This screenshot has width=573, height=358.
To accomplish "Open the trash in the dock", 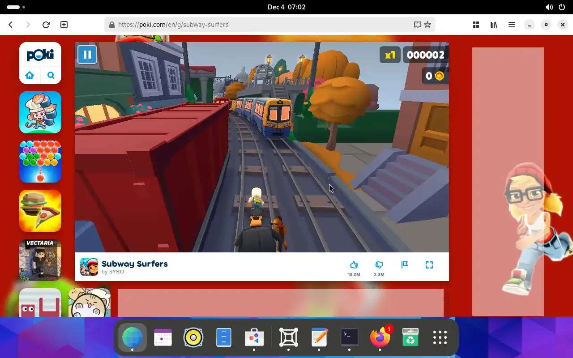I will click(x=411, y=337).
